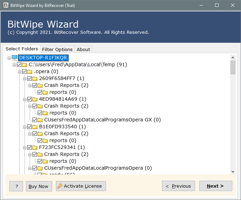Toggle the F723FC529341 checkbox
Screen dimensions: 241x200
[29, 148]
